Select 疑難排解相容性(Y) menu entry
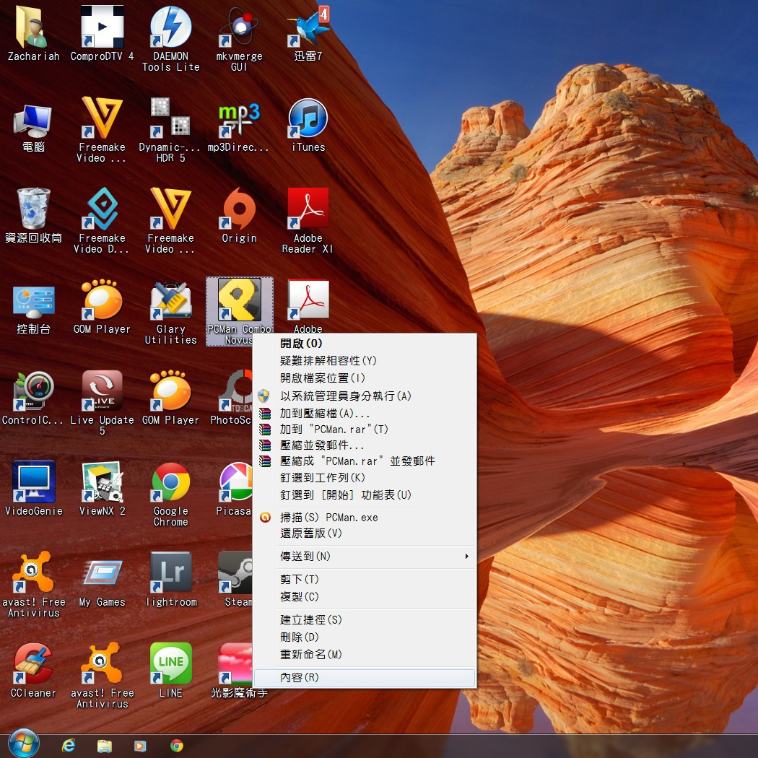 pyautogui.click(x=365, y=361)
